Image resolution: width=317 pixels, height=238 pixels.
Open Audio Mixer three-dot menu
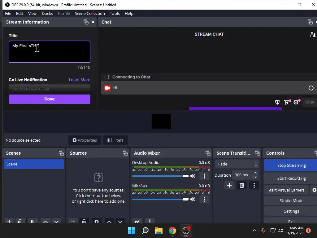(150, 221)
